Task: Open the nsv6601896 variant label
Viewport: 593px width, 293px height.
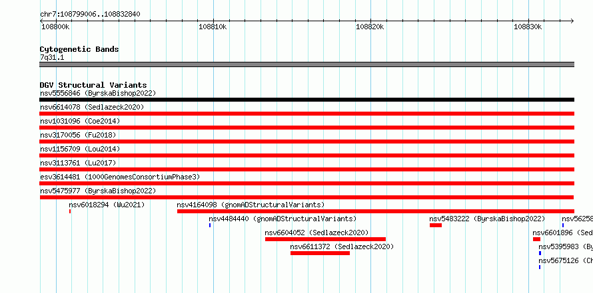Action: (563, 233)
